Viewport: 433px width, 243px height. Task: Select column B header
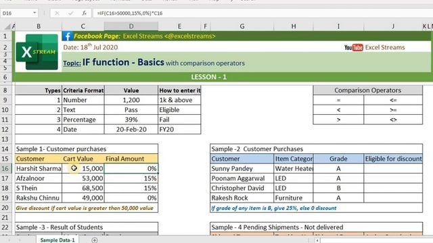click(39, 26)
